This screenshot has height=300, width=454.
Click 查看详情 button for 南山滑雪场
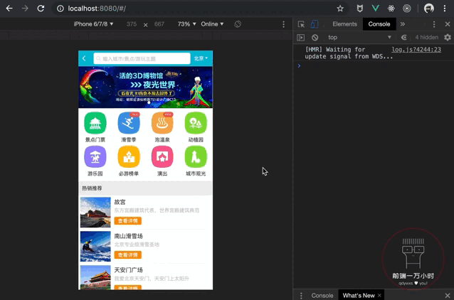click(127, 255)
